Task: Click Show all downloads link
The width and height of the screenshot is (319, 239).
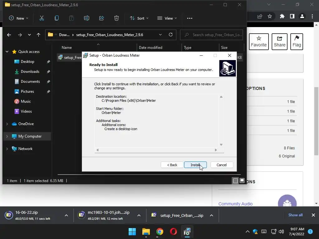Action: pyautogui.click(x=295, y=215)
